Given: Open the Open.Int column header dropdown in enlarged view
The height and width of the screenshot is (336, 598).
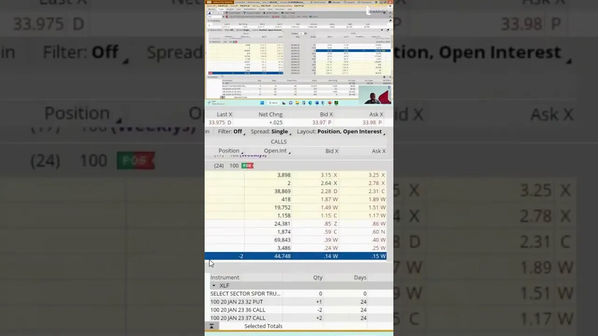Looking at the screenshot, I should click(277, 151).
